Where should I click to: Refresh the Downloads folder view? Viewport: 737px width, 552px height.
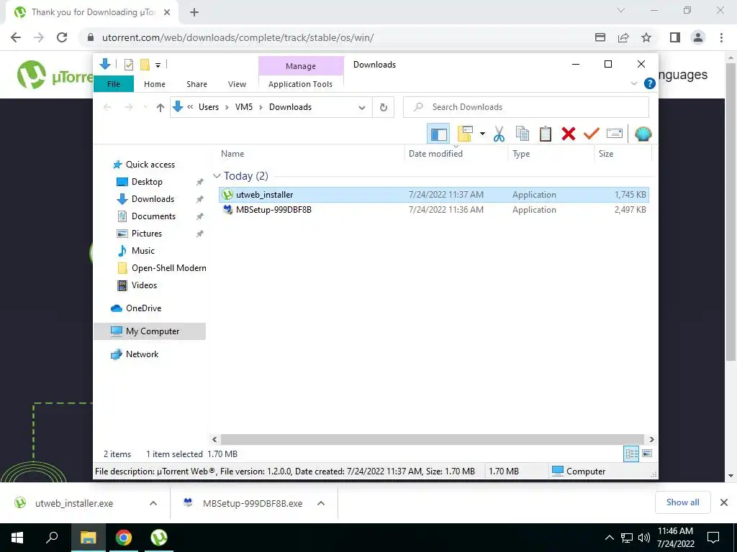[x=384, y=108]
